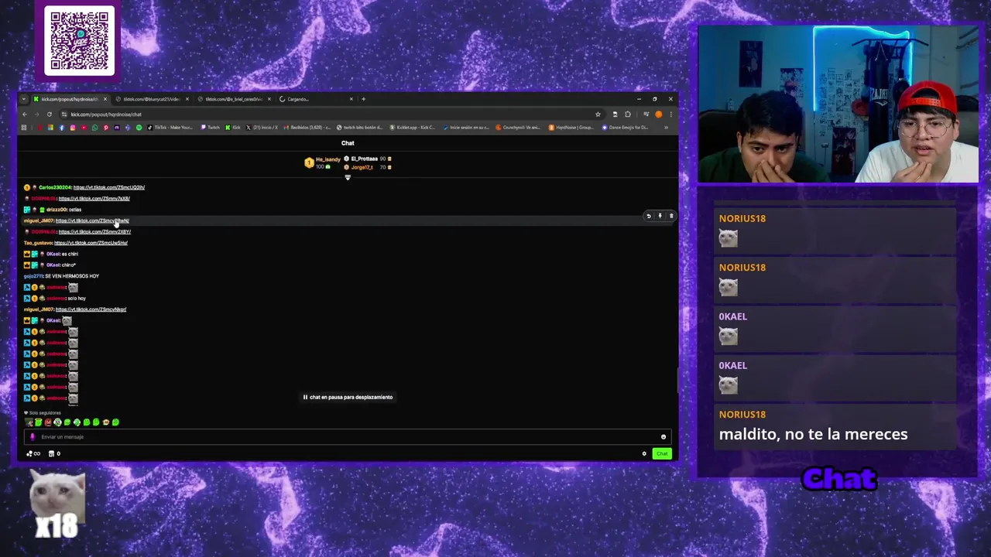Open the emoji picker in message box
The width and height of the screenshot is (991, 557).
664,437
